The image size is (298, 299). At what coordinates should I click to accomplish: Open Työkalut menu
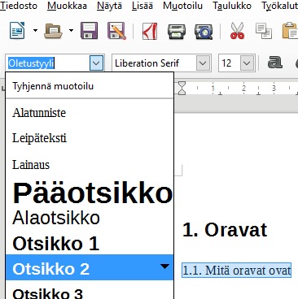[280, 6]
